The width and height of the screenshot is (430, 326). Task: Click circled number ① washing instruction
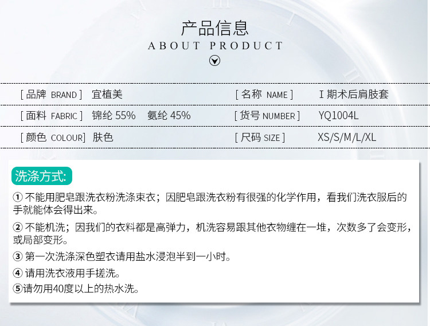coord(210,203)
